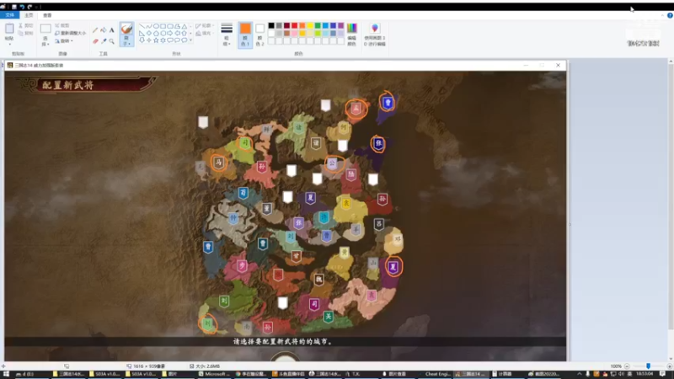The image size is (674, 379).
Task: Pick the Curve shape in the shapes gallery
Action: (149, 26)
